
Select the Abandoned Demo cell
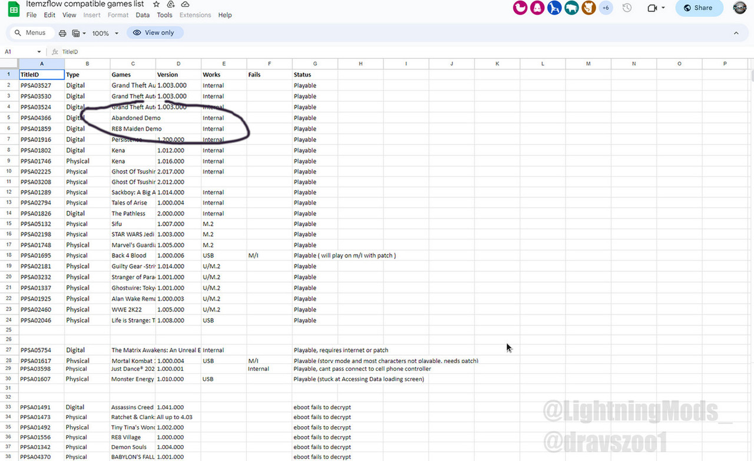coord(133,118)
